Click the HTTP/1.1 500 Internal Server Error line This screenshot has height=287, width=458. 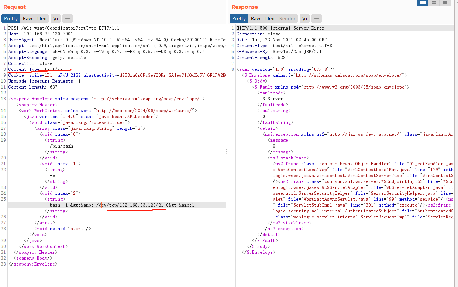click(x=280, y=28)
